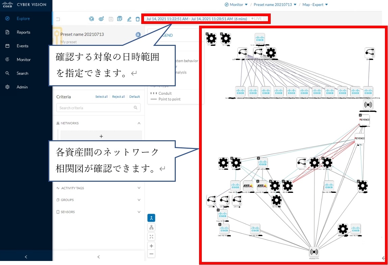This screenshot has width=388, height=265.
Task: Open the Map - Expert view dropdown
Action: click(x=315, y=5)
